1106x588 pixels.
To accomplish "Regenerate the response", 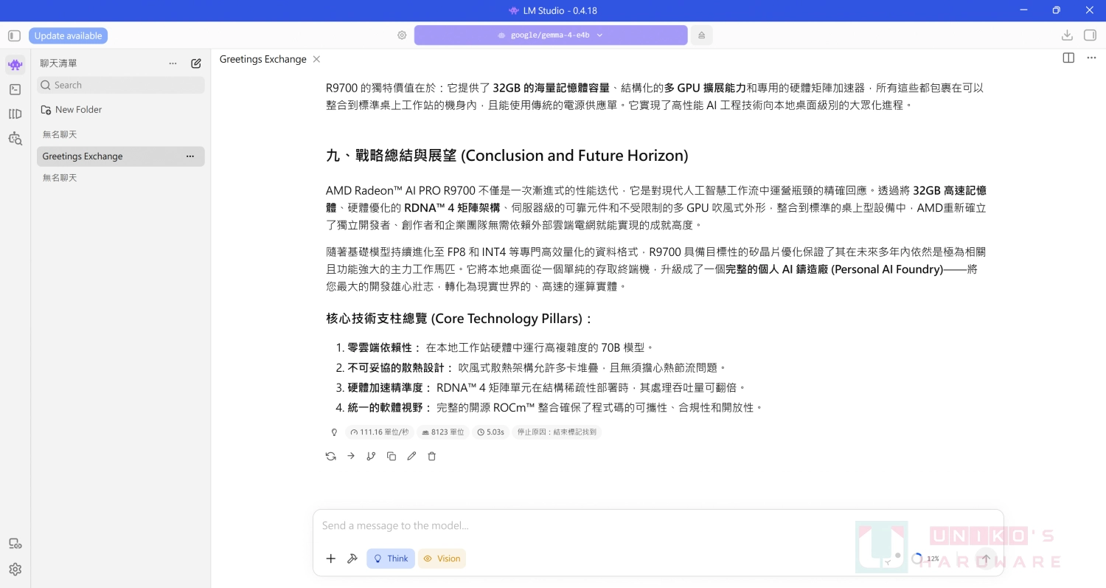I will 330,456.
